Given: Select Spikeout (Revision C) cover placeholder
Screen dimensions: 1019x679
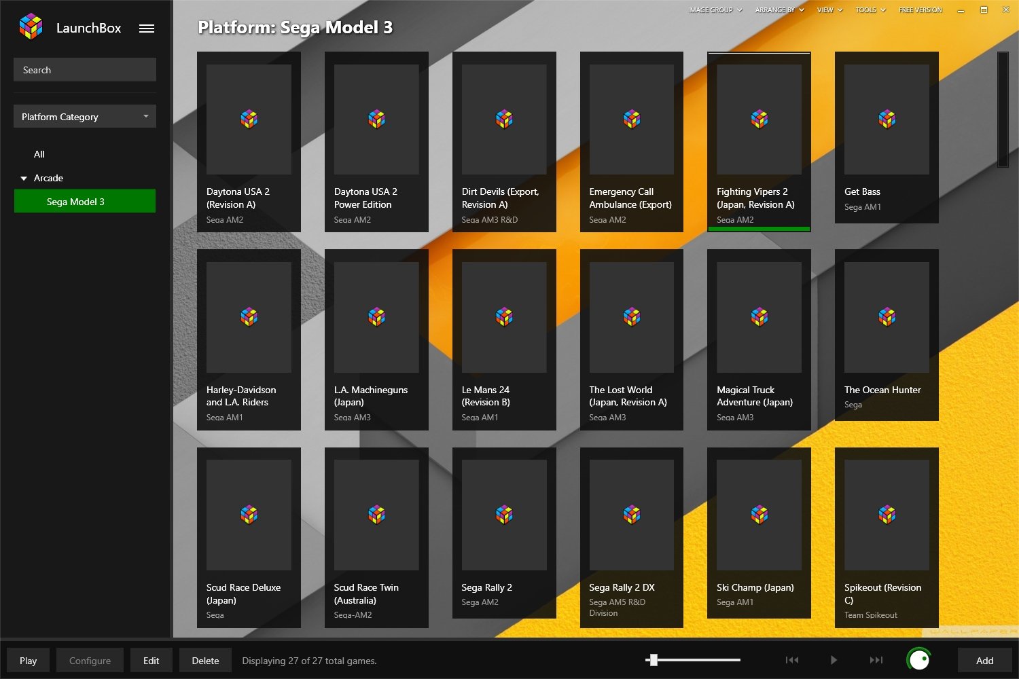Looking at the screenshot, I should pyautogui.click(x=887, y=515).
